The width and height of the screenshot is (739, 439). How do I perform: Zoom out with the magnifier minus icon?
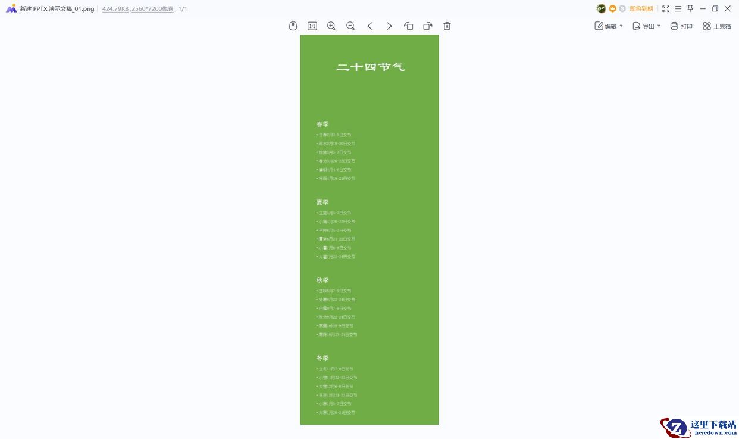tap(350, 26)
